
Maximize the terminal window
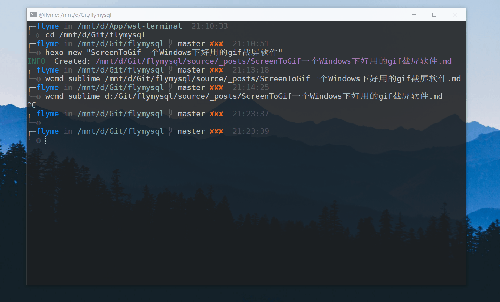434,15
